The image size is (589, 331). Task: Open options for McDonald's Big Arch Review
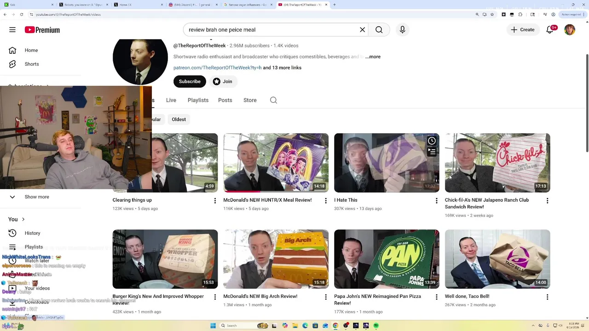(x=326, y=297)
